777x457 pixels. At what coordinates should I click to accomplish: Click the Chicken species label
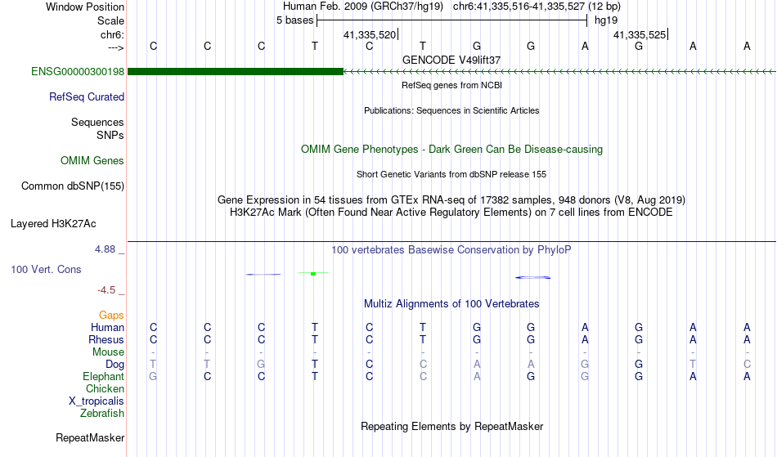[105, 388]
